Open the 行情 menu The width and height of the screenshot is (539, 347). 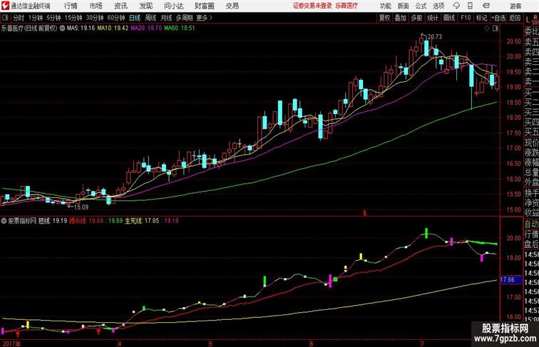click(71, 6)
